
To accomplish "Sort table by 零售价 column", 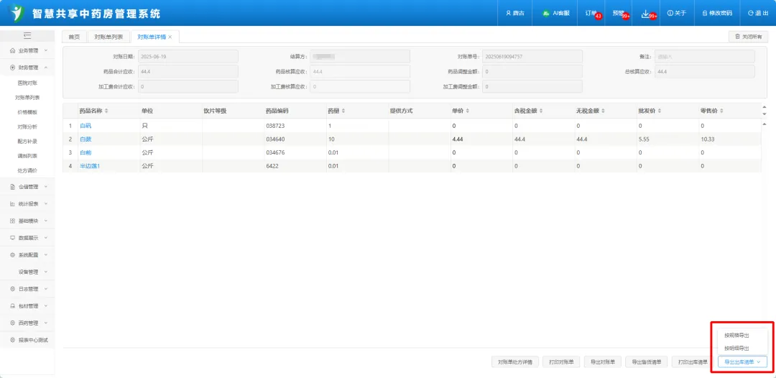I will click(x=718, y=111).
